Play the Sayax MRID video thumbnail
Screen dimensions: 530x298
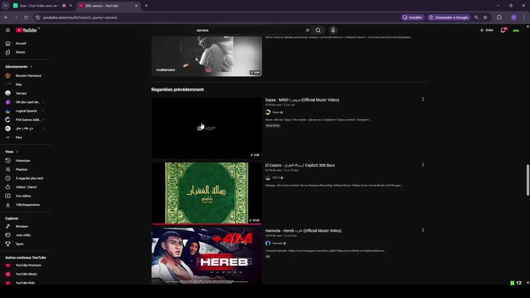[x=207, y=128]
